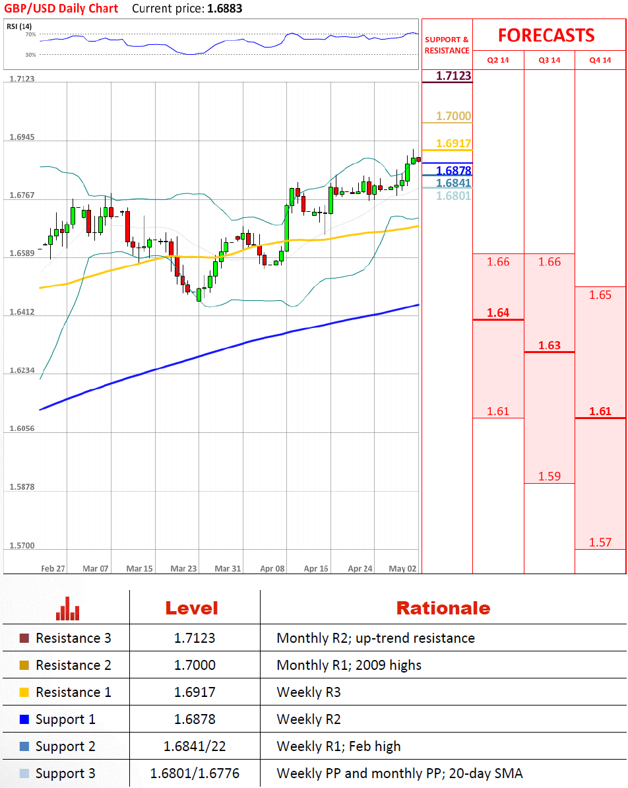Viewport: 628px width, 788px height.
Task: Click the GBP/USD Daily Chart title
Action: (x=61, y=9)
